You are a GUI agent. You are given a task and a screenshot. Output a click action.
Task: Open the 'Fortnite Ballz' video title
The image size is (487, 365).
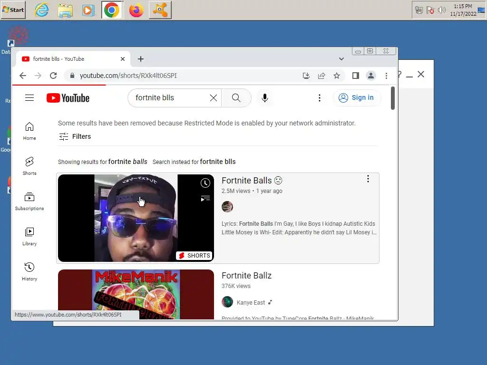[x=247, y=276]
